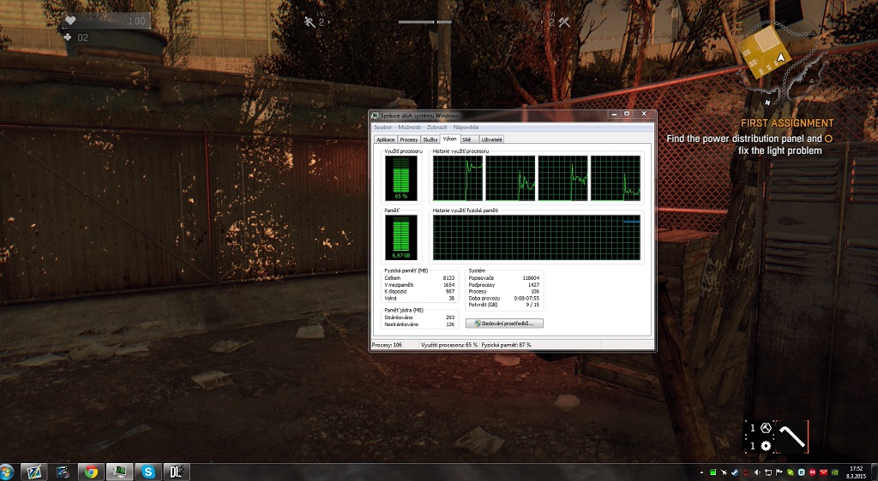Screen dimensions: 878x481
Task: Click the third CPU core history graph
Action: click(x=562, y=178)
